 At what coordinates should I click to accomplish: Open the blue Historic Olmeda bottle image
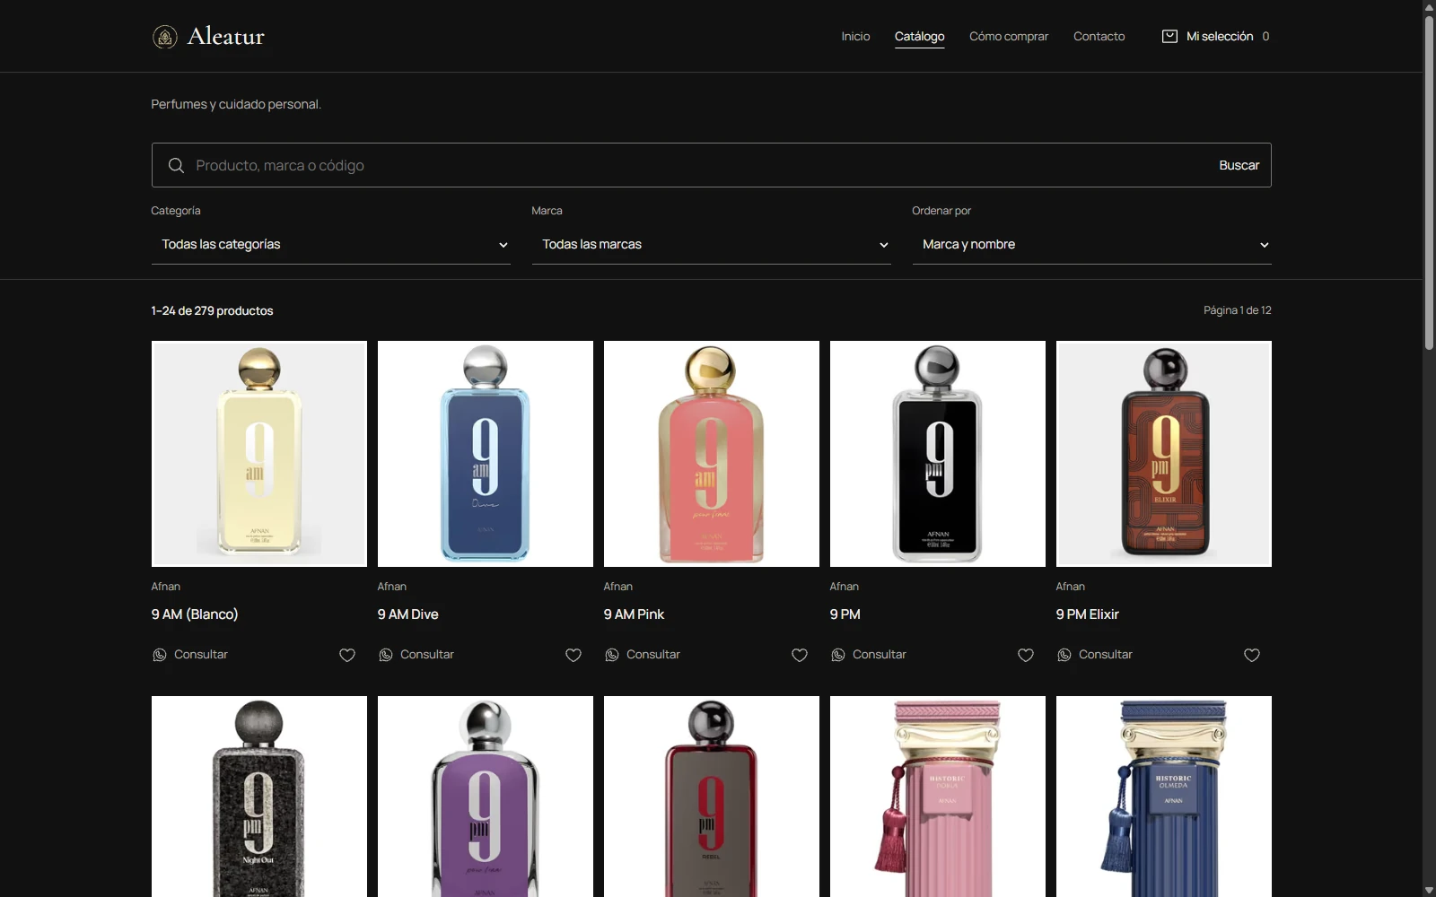[1164, 797]
